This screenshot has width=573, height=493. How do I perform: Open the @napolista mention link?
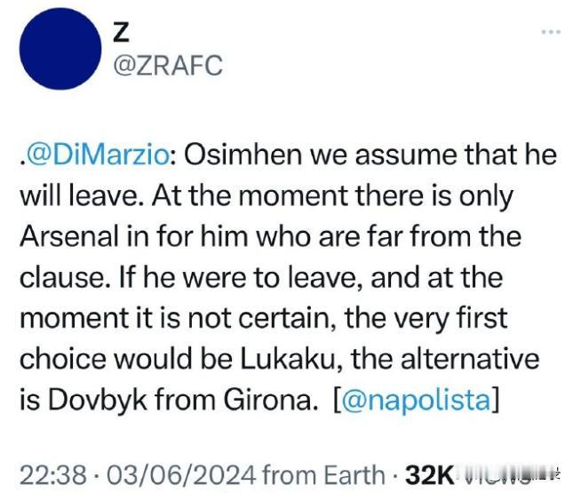pyautogui.click(x=415, y=400)
